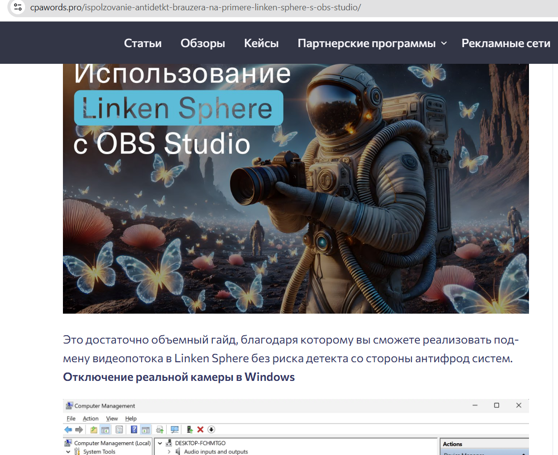Viewport: 558px width, 455px height.
Task: Go to the Обзоры page
Action: 203,43
